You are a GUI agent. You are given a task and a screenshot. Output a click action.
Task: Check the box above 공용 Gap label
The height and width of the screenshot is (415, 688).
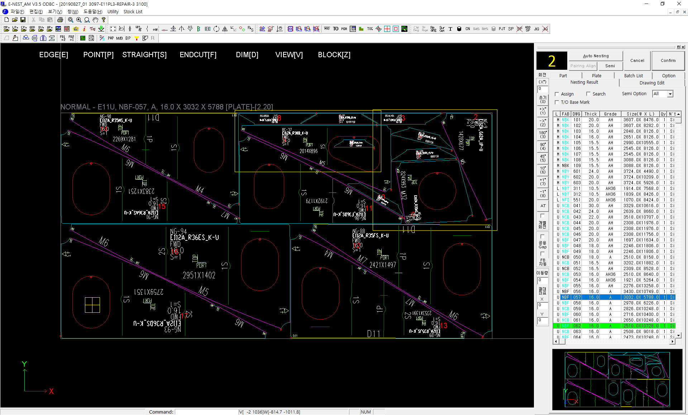click(543, 236)
